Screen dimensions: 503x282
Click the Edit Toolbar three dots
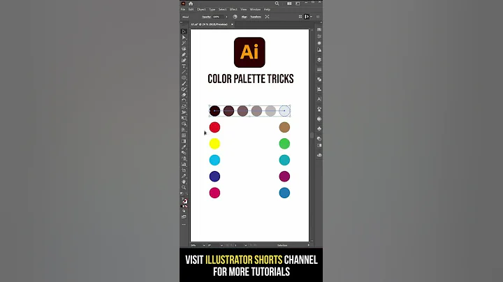coord(184,224)
